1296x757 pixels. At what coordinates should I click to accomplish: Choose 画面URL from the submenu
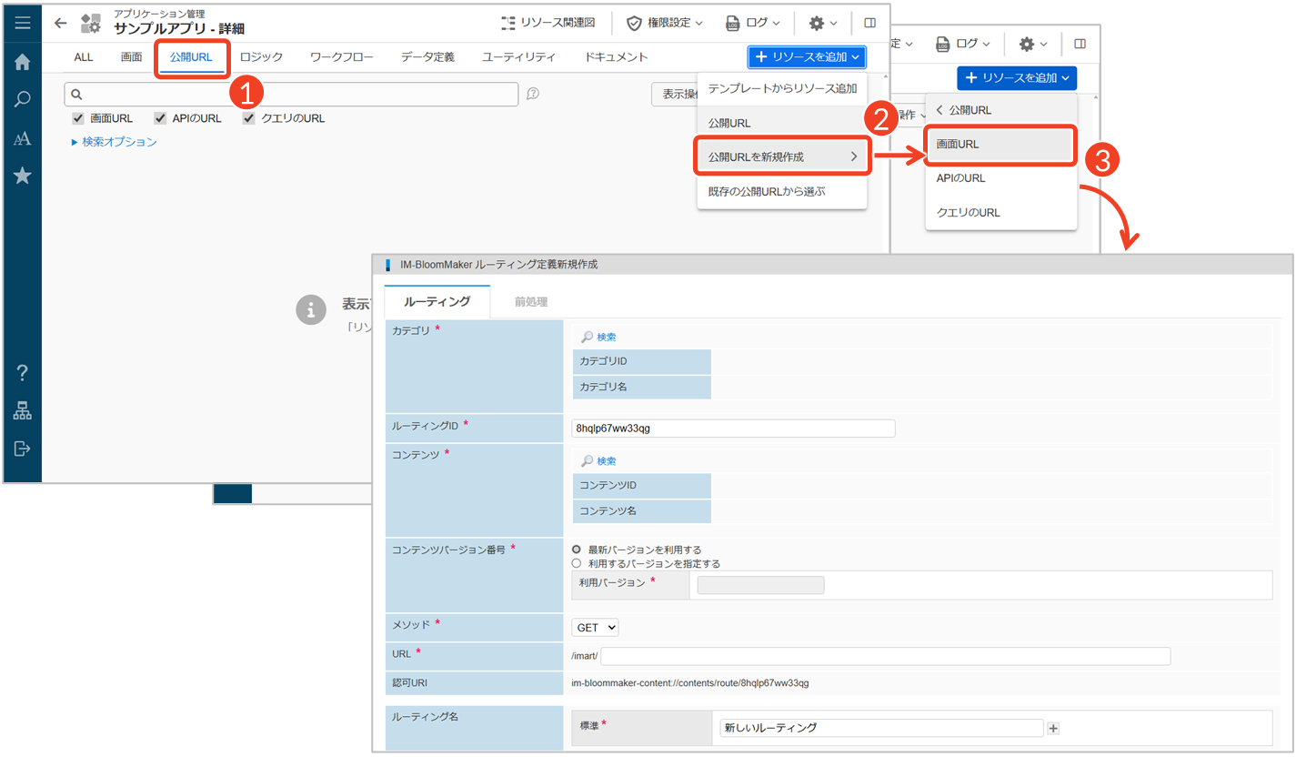[x=1000, y=144]
